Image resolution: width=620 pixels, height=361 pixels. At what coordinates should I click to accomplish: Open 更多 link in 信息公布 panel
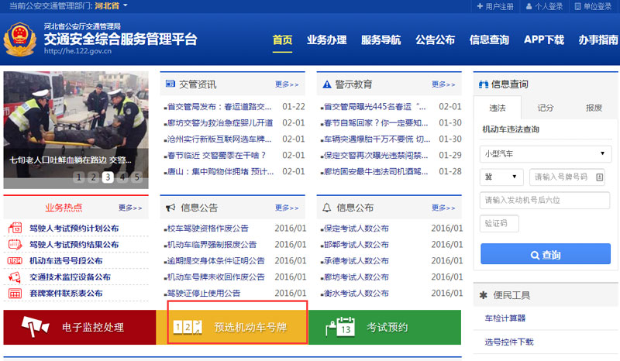tap(443, 208)
